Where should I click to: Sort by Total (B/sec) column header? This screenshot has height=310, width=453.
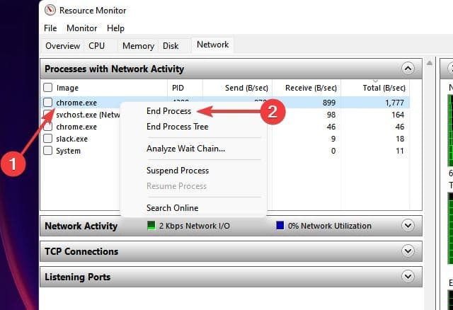[x=384, y=88]
